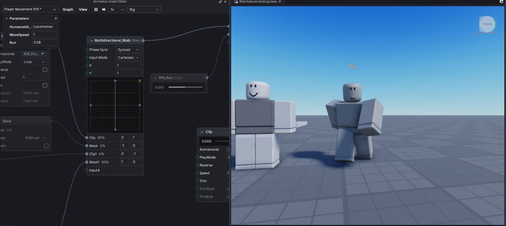Click the Reverse pin on Clip node
The width and height of the screenshot is (506, 226).
point(197,165)
